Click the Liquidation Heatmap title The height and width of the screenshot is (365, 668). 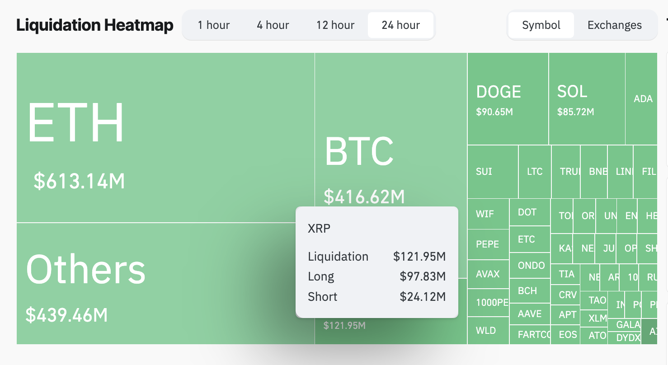[x=94, y=25]
